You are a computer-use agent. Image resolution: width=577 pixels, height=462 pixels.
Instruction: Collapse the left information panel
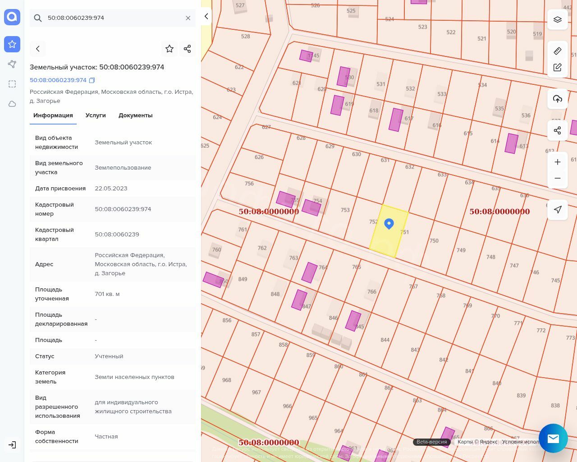tap(206, 16)
